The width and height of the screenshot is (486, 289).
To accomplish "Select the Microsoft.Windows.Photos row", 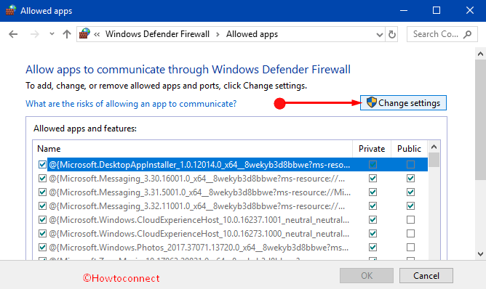I will tap(231, 248).
